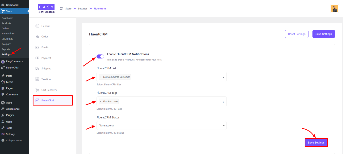Click the Media icon in admin menu
The image size is (343, 154).
3,82
